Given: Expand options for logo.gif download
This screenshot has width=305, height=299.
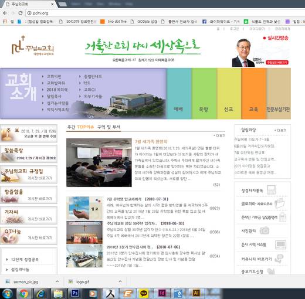Looking at the screenshot, I should (120, 281).
